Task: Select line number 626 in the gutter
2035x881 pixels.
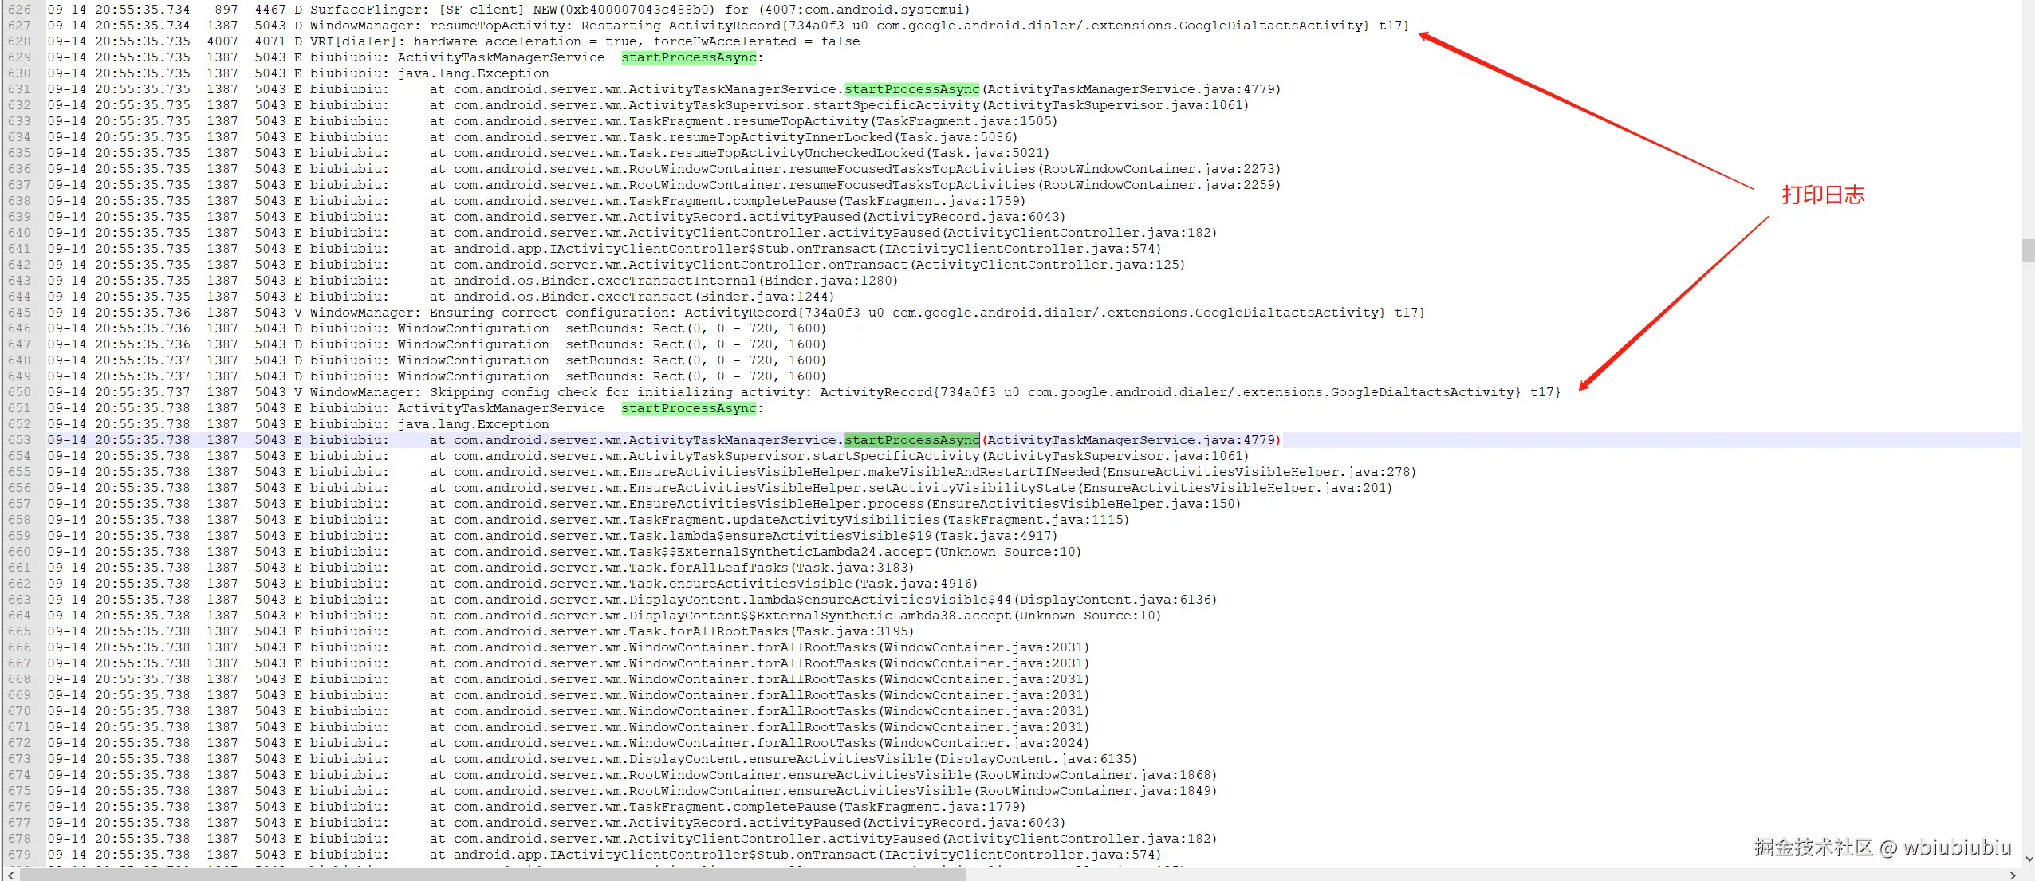Action: tap(19, 10)
